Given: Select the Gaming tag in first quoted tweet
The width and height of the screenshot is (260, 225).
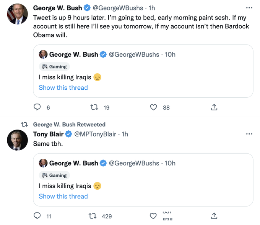Looking at the screenshot, I should [x=54, y=67].
